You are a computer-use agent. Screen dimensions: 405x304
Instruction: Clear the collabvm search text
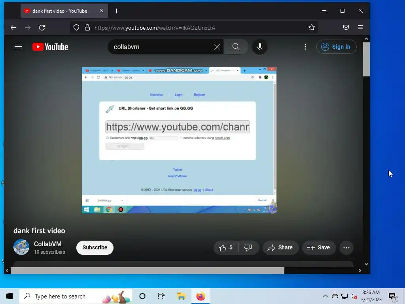click(x=217, y=47)
